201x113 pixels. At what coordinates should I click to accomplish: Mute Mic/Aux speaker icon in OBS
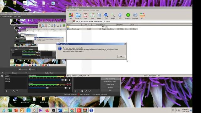66,88
